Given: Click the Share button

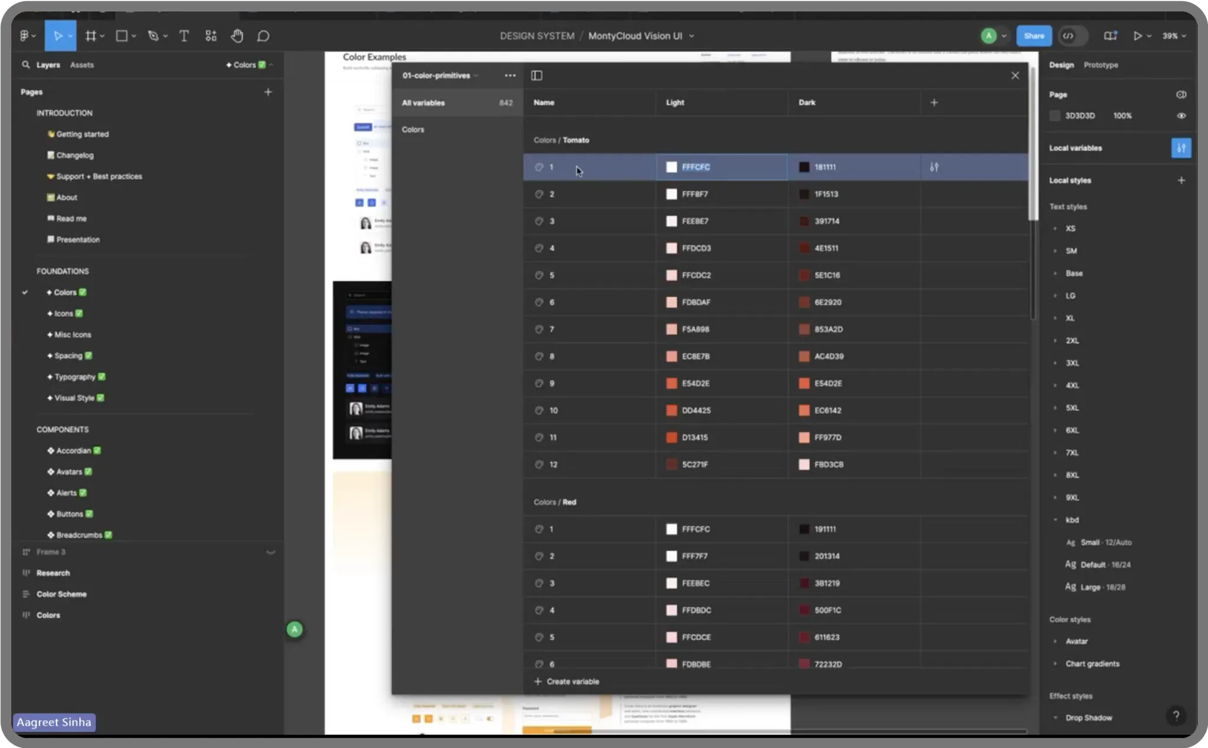Looking at the screenshot, I should [1034, 35].
